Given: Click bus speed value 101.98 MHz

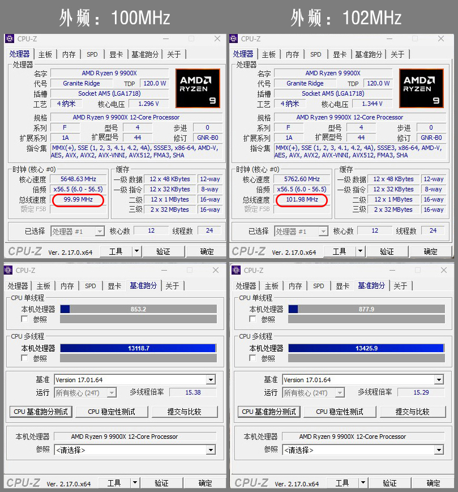Looking at the screenshot, I should (x=302, y=199).
